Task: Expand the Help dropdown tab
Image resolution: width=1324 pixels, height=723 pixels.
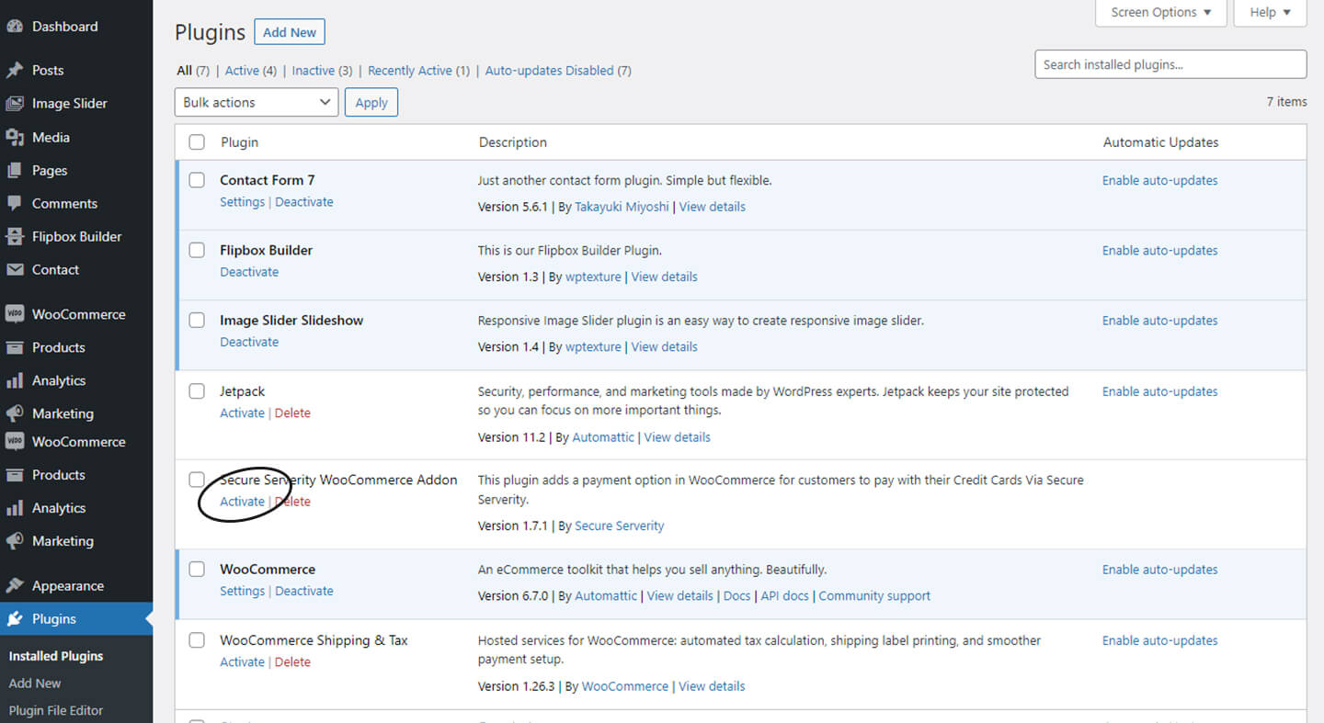Action: tap(1271, 13)
